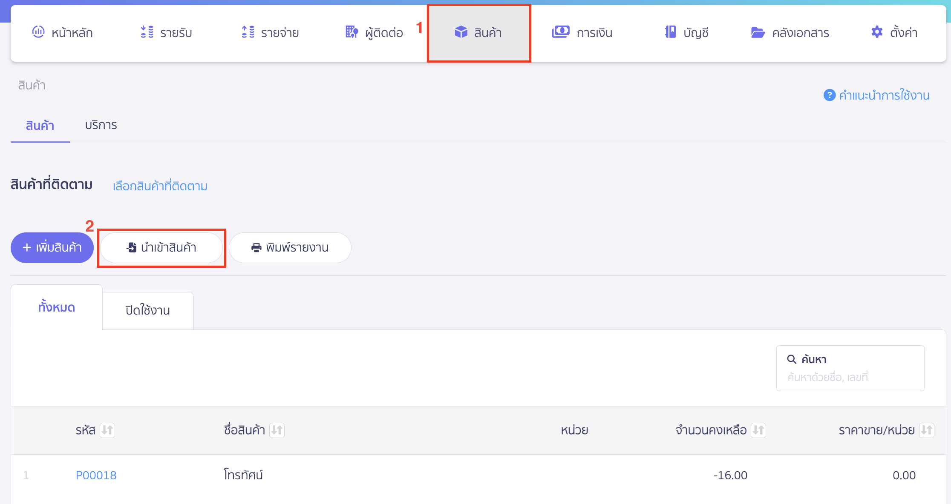Open the คลังเอกสาร document storage icon
951x504 pixels.
pyautogui.click(x=757, y=32)
